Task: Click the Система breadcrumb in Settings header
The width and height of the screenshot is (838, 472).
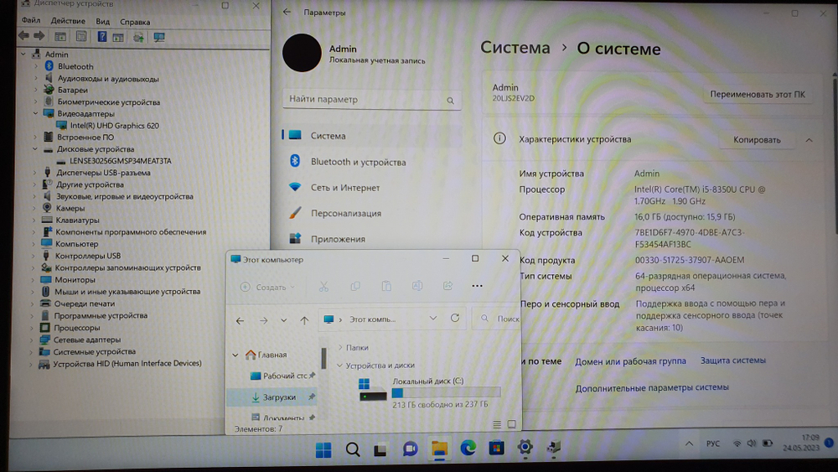Action: [515, 48]
